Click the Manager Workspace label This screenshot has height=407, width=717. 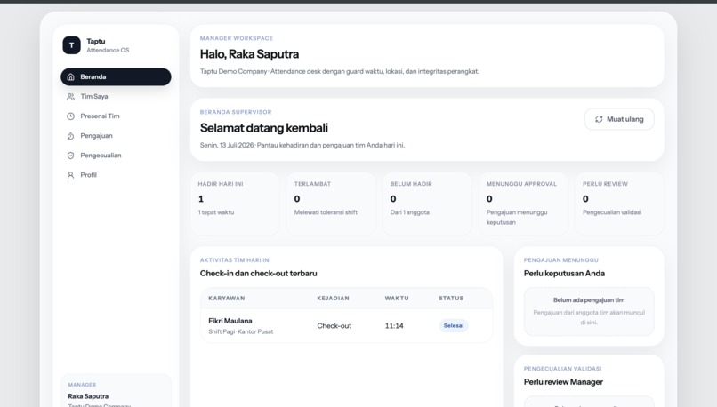pos(237,38)
